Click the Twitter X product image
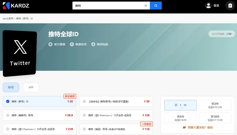237x135 pixels. [20, 53]
